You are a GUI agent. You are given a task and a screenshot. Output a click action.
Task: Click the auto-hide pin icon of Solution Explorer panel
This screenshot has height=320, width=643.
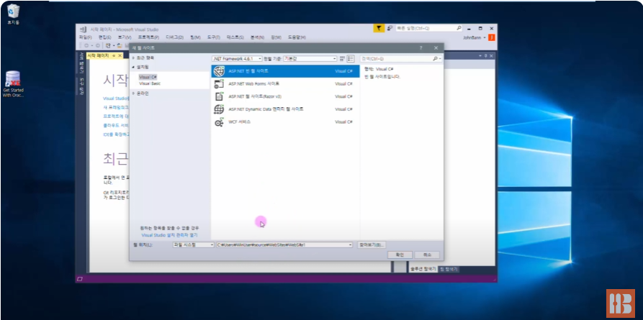pos(486,55)
